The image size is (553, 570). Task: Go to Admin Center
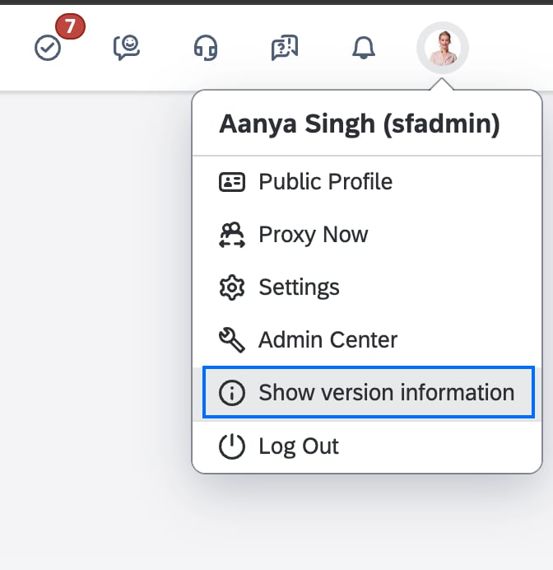[x=367, y=340]
